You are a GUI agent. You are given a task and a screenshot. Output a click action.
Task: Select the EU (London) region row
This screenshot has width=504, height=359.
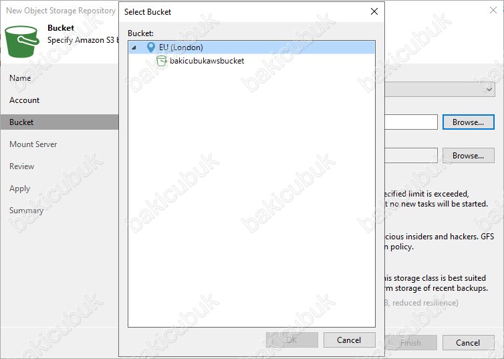(x=252, y=47)
